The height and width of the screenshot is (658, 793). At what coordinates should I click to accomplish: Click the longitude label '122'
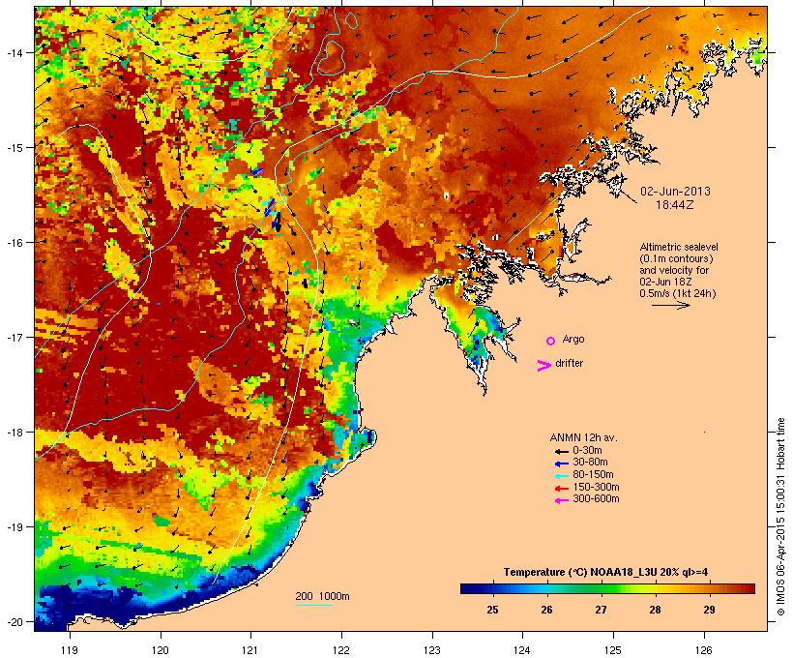341,650
